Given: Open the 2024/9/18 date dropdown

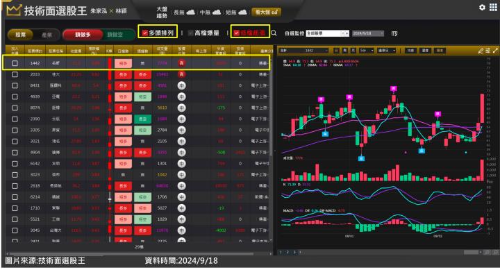Looking at the screenshot, I should pos(368,33).
